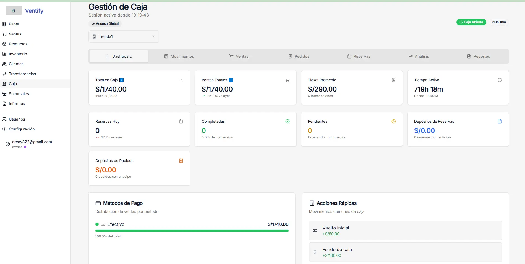Expand the store selector chevron arrow
525x264 pixels.
click(x=153, y=36)
